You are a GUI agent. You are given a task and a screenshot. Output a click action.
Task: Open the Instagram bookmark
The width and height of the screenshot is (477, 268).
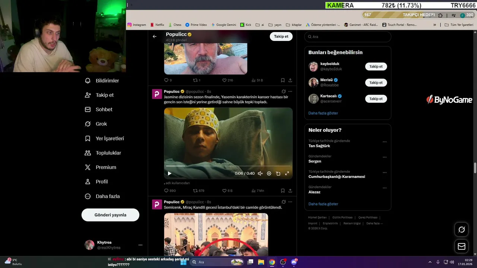(x=137, y=25)
